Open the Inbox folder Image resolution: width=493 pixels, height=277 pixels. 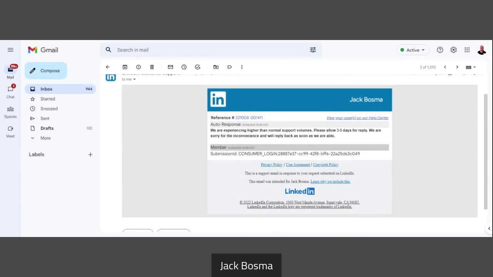pos(60,89)
